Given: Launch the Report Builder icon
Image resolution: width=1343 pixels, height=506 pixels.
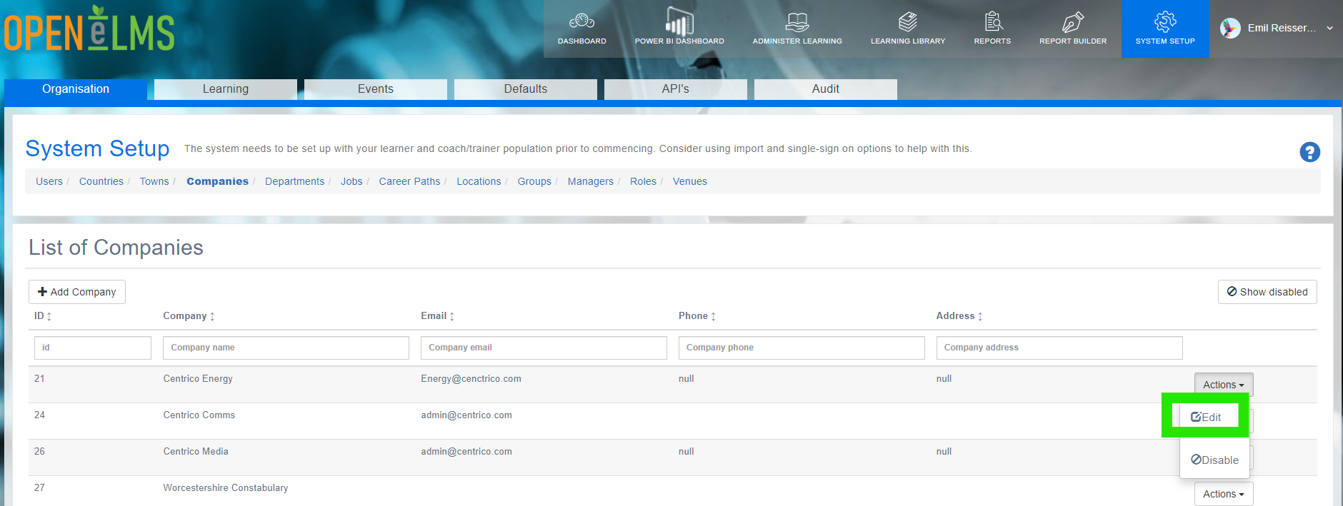Looking at the screenshot, I should pyautogui.click(x=1073, y=21).
